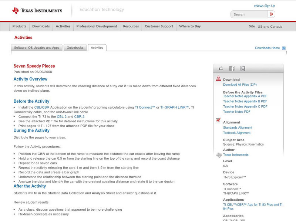
Task: Go to Downloads Home link
Action: pos(267,48)
